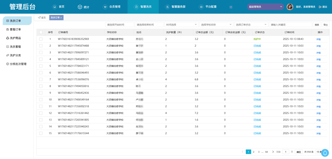
Task: Close the 洗衣订单 tab with the x
Action: [x=61, y=18]
